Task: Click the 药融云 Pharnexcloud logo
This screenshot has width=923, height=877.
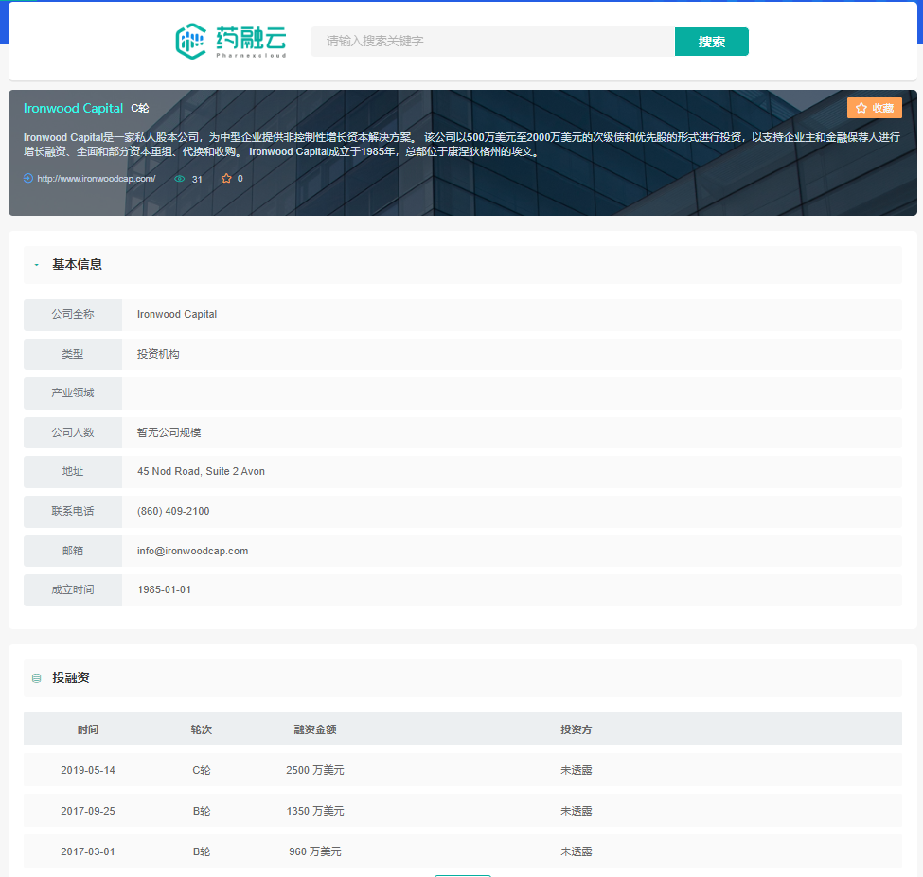Action: 230,41
